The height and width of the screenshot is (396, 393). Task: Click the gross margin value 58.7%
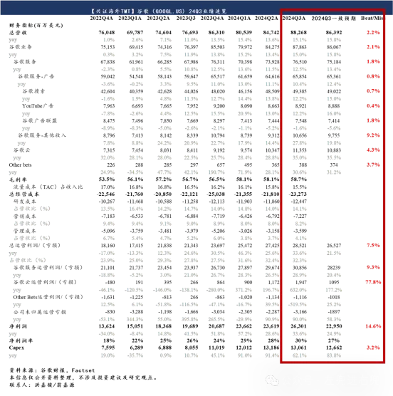[x=298, y=179]
